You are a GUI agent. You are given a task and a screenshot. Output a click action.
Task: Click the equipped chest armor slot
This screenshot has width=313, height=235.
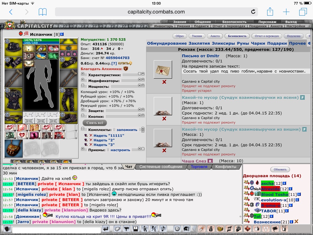[x=13, y=100]
